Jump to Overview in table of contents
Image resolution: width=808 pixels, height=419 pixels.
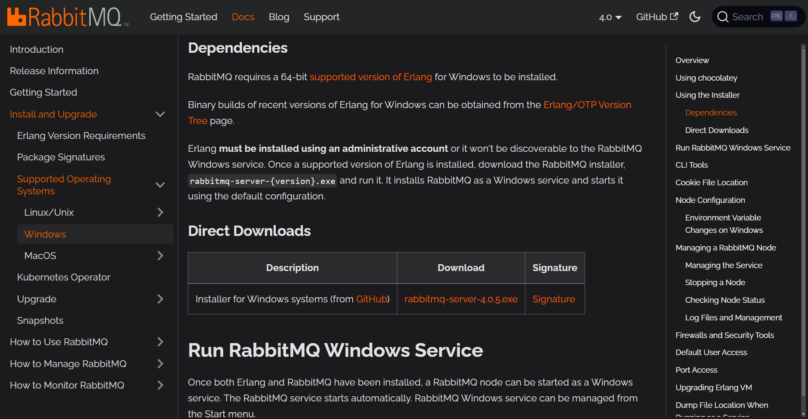(x=692, y=60)
